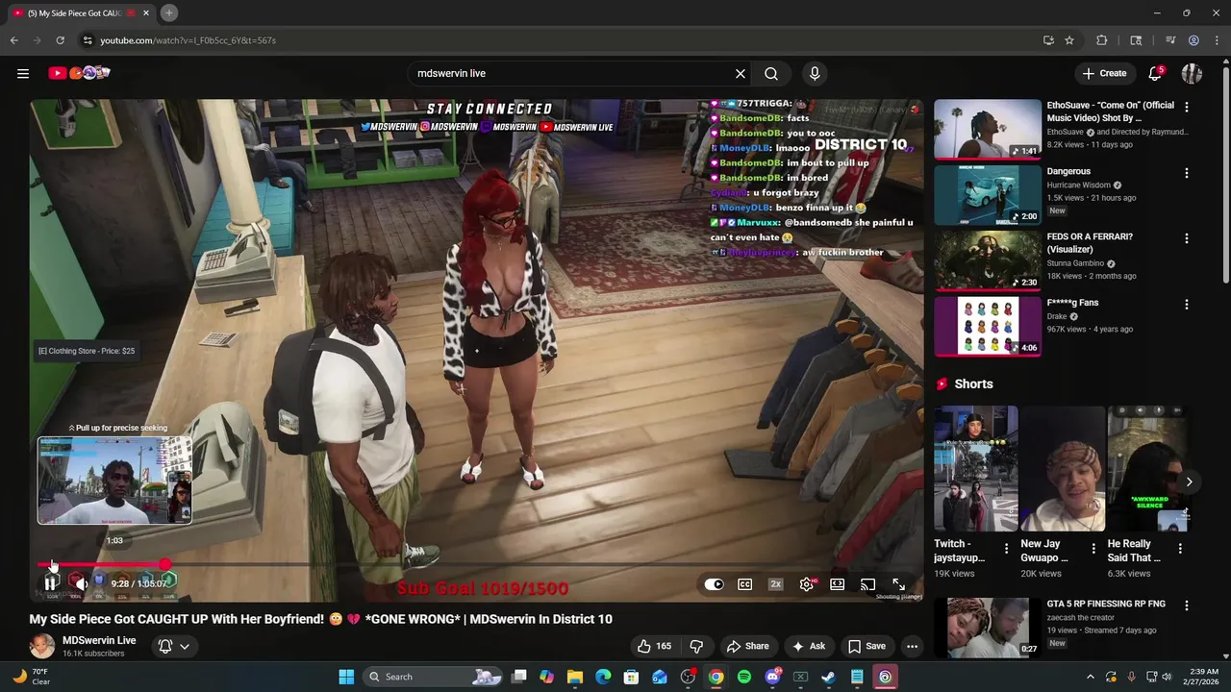Dislike the video
This screenshot has height=692, width=1231.
(x=696, y=646)
